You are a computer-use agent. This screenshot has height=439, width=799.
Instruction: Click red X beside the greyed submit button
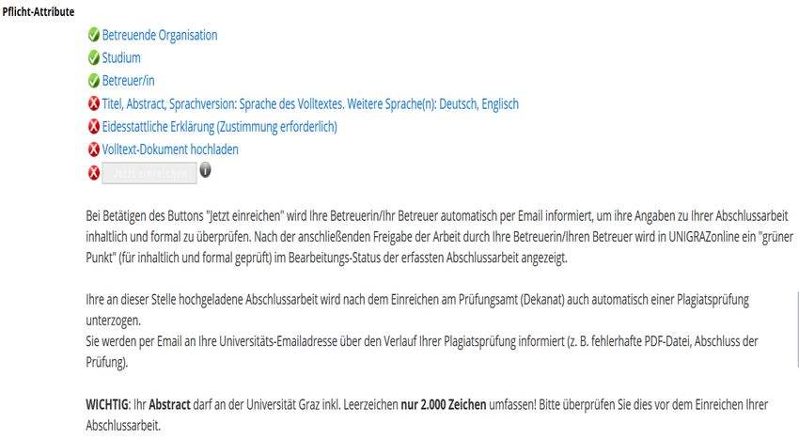pos(94,173)
